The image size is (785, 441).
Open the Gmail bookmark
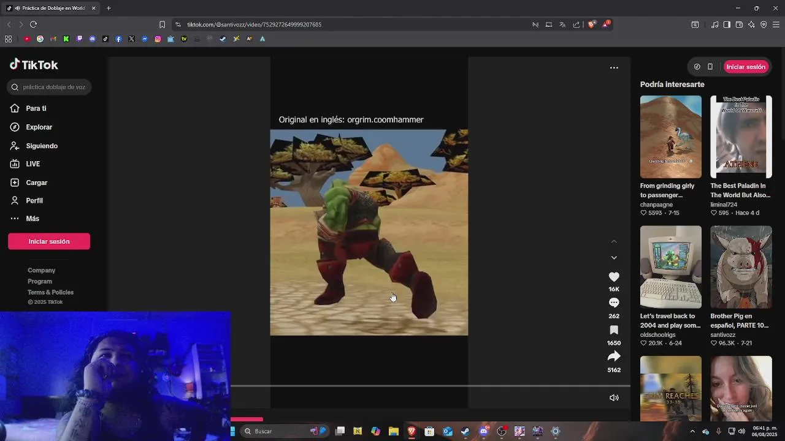[53, 39]
